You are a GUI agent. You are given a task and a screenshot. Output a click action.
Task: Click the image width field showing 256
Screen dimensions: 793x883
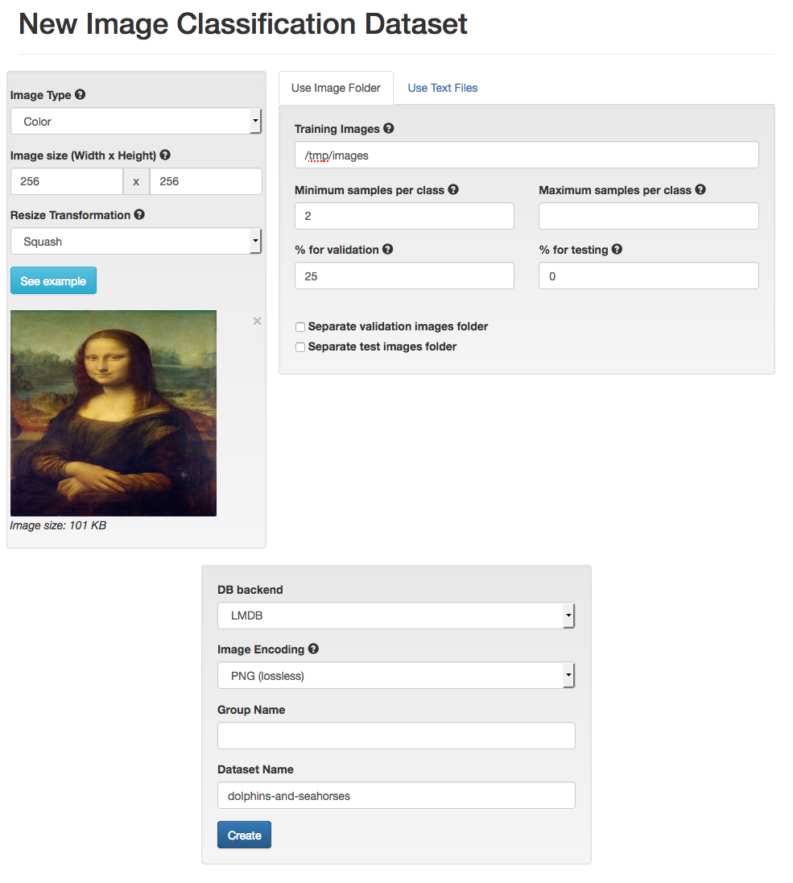pos(67,181)
